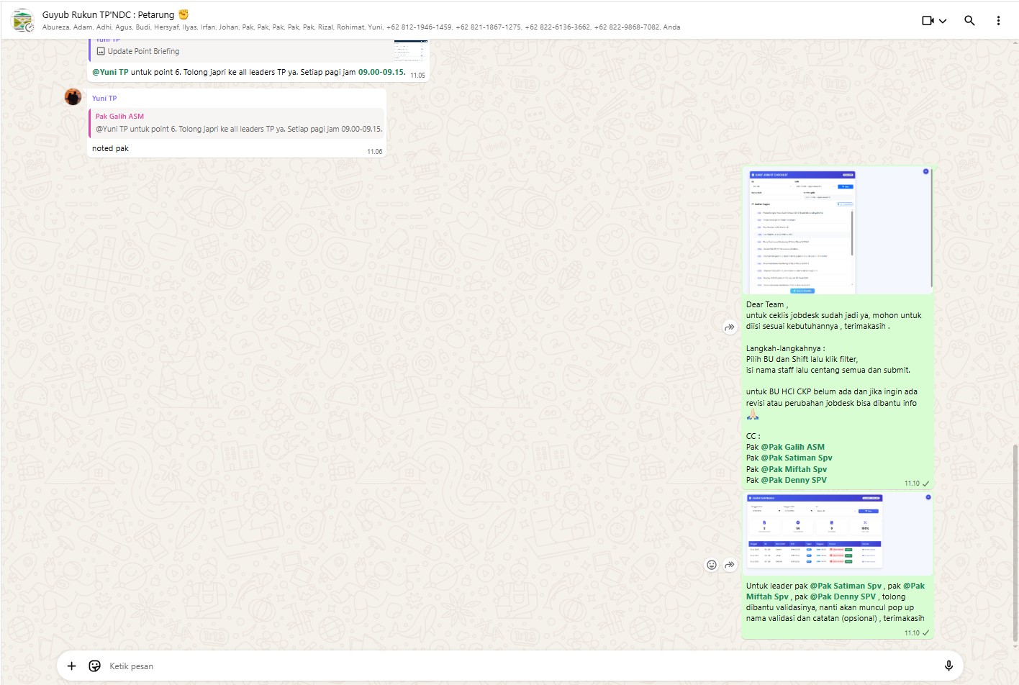The image size is (1019, 685).
Task: Record a voice message with the microphone
Action: point(948,666)
